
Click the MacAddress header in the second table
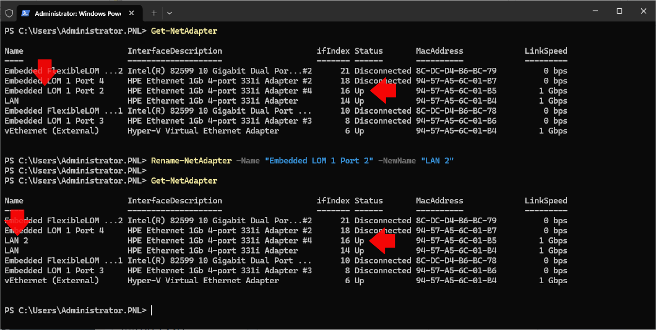[439, 201]
